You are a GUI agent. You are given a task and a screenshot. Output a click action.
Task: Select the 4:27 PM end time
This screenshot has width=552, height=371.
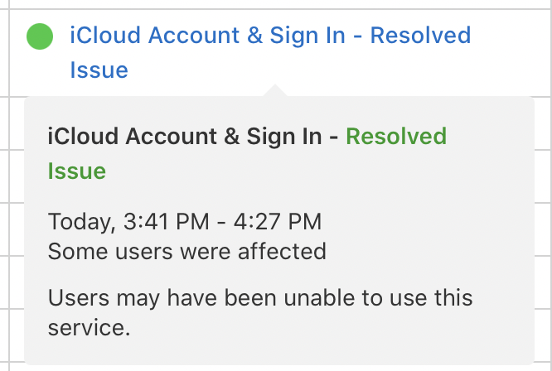click(x=278, y=222)
